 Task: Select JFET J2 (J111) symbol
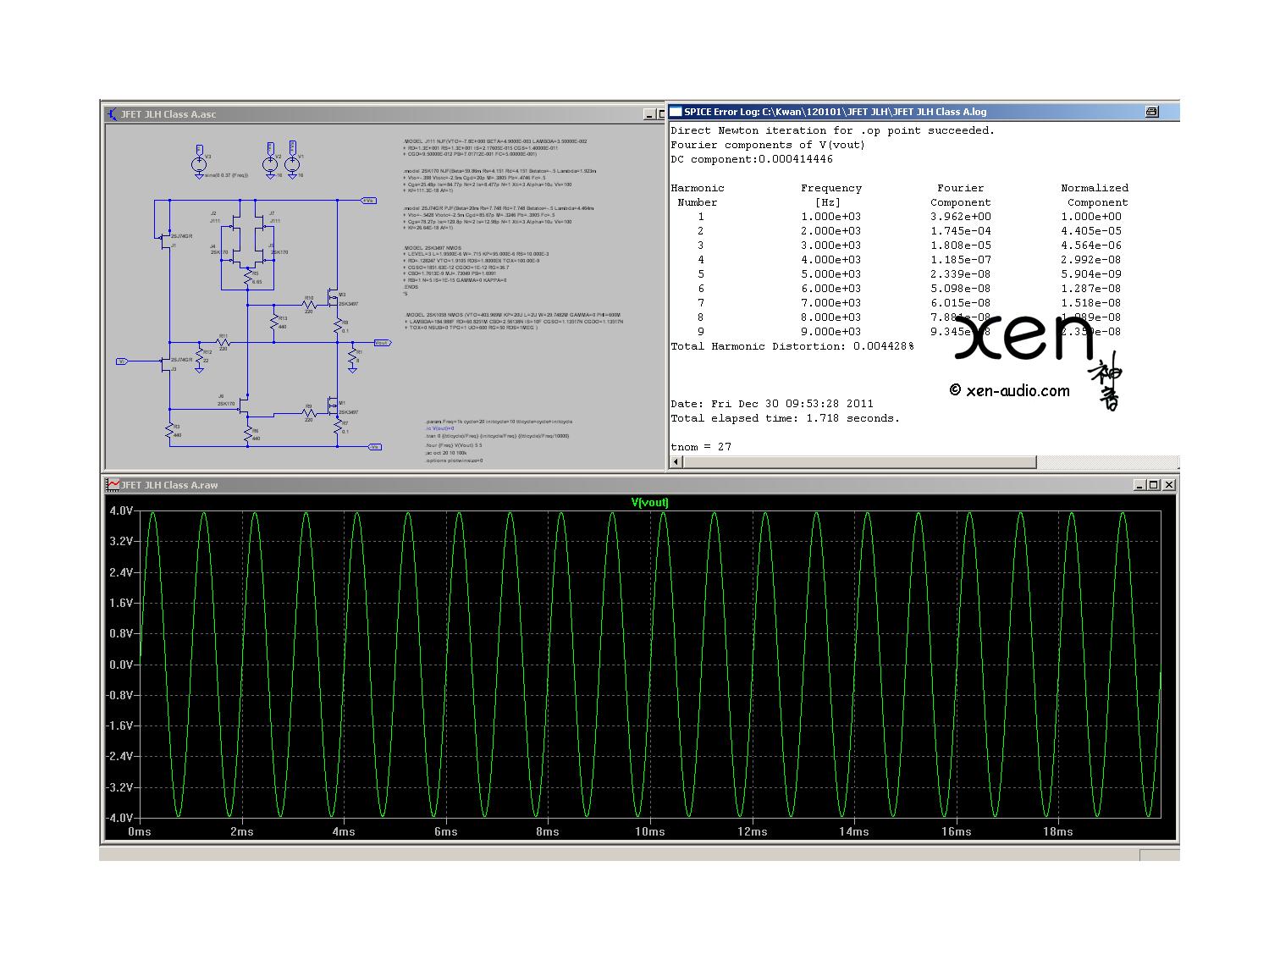[x=234, y=223]
